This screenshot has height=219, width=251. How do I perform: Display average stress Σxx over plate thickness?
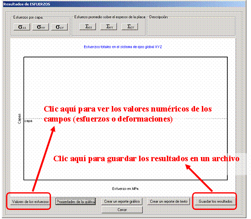(x=88, y=26)
